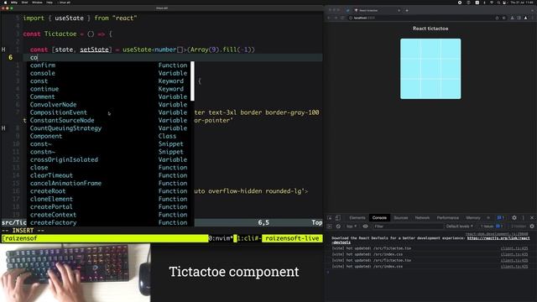The width and height of the screenshot is (537, 302).
Task: Pick 'createContext' function completion
Action: pyautogui.click(x=109, y=215)
